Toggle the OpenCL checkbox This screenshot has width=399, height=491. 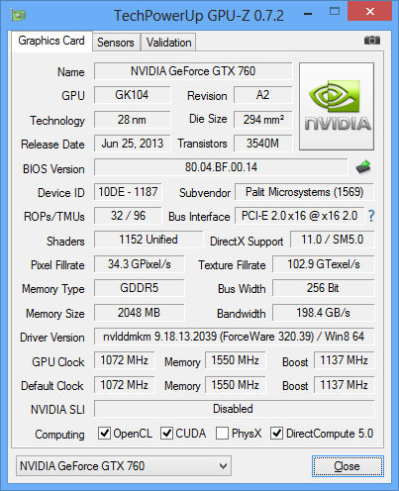point(104,433)
